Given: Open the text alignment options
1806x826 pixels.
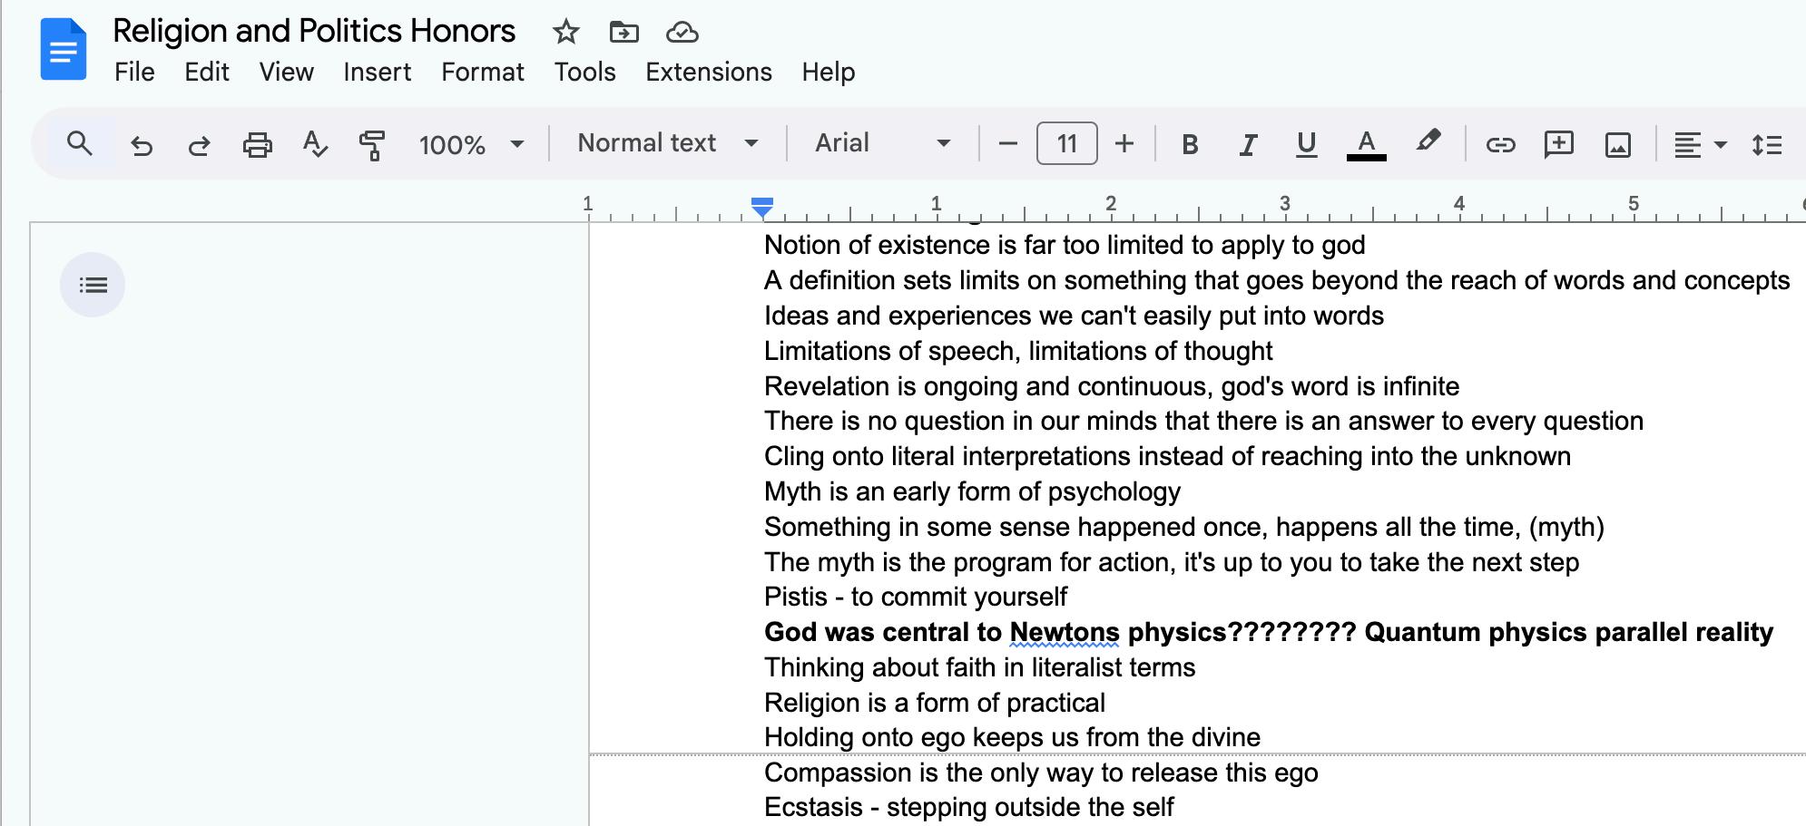Looking at the screenshot, I should [x=1700, y=144].
